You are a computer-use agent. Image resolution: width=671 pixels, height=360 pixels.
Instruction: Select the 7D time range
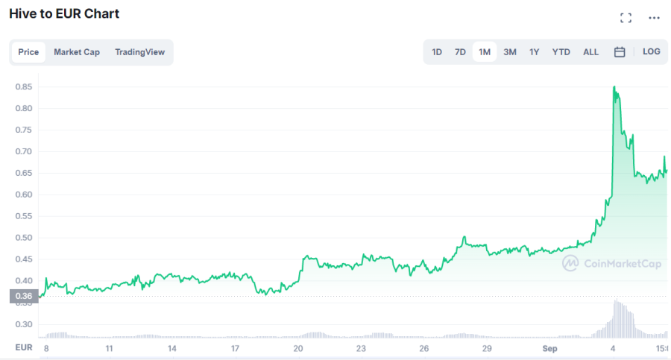click(460, 52)
